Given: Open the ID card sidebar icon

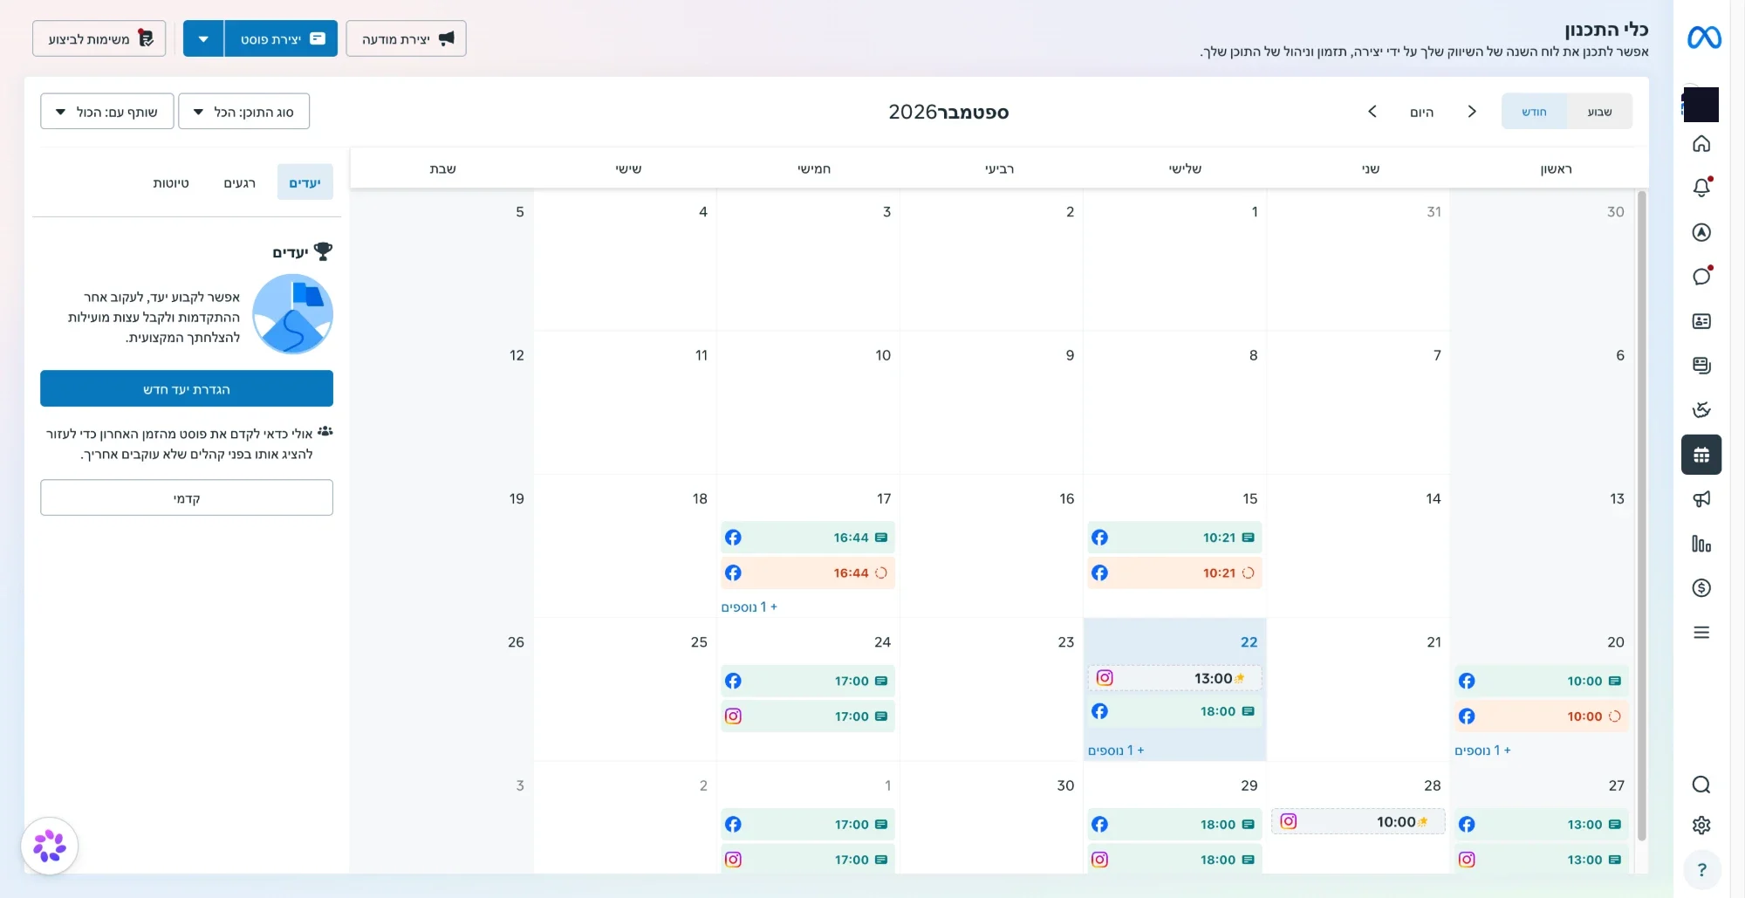Looking at the screenshot, I should pos(1701,321).
